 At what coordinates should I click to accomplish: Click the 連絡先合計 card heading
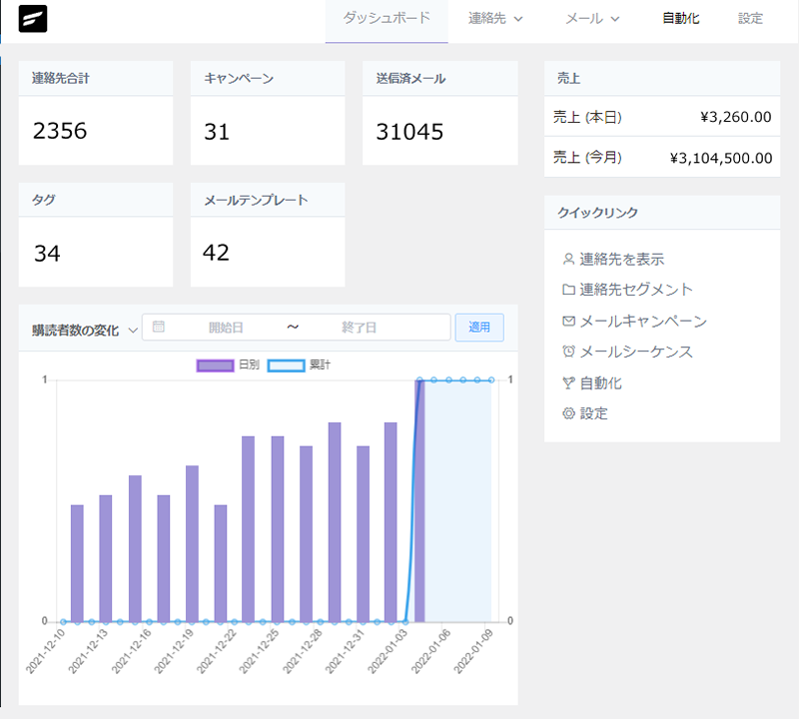point(61,78)
